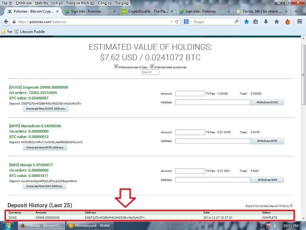The height and width of the screenshot is (230, 306).
Task: Open the URL bar history dropdown
Action: tap(172, 22)
